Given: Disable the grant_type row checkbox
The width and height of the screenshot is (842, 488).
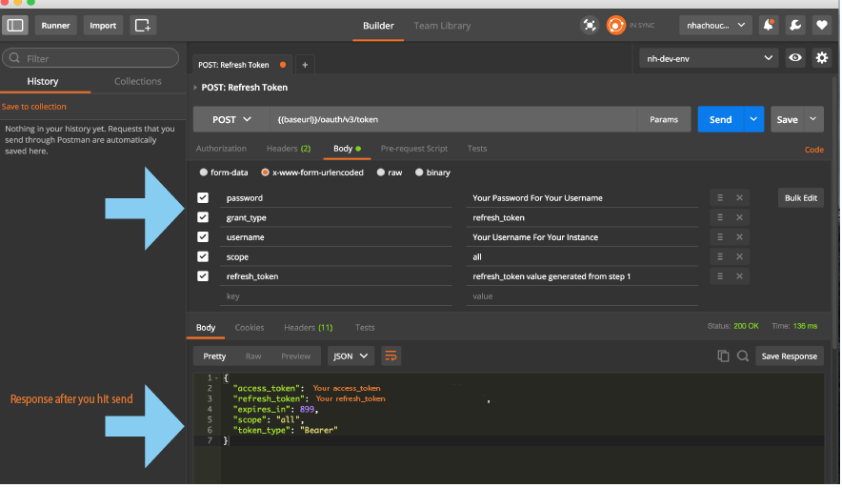Looking at the screenshot, I should (203, 217).
